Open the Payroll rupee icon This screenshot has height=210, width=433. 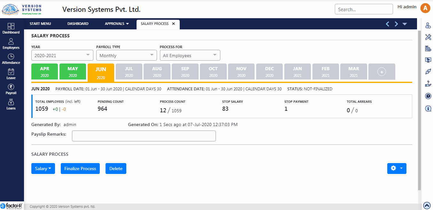coord(11,89)
